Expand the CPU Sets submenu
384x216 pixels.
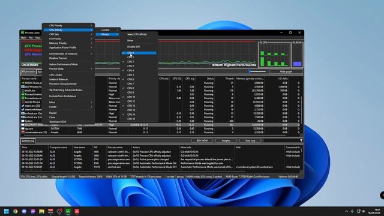pyautogui.click(x=68, y=34)
